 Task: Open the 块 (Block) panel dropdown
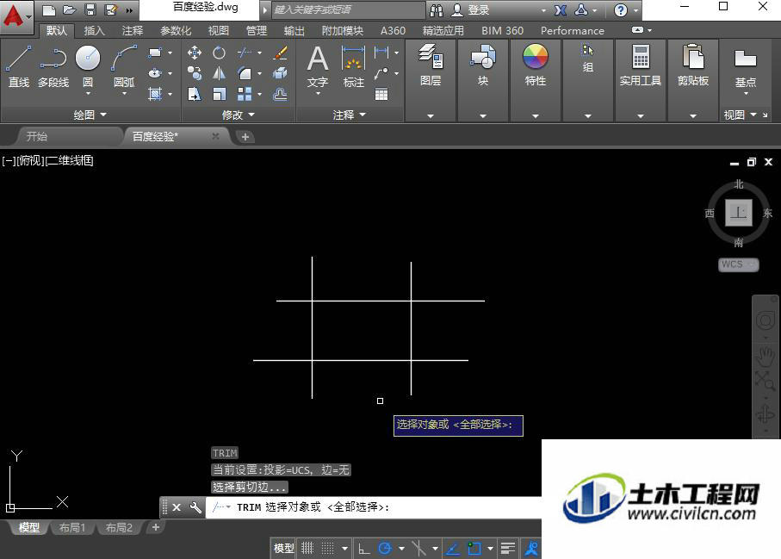[x=483, y=115]
